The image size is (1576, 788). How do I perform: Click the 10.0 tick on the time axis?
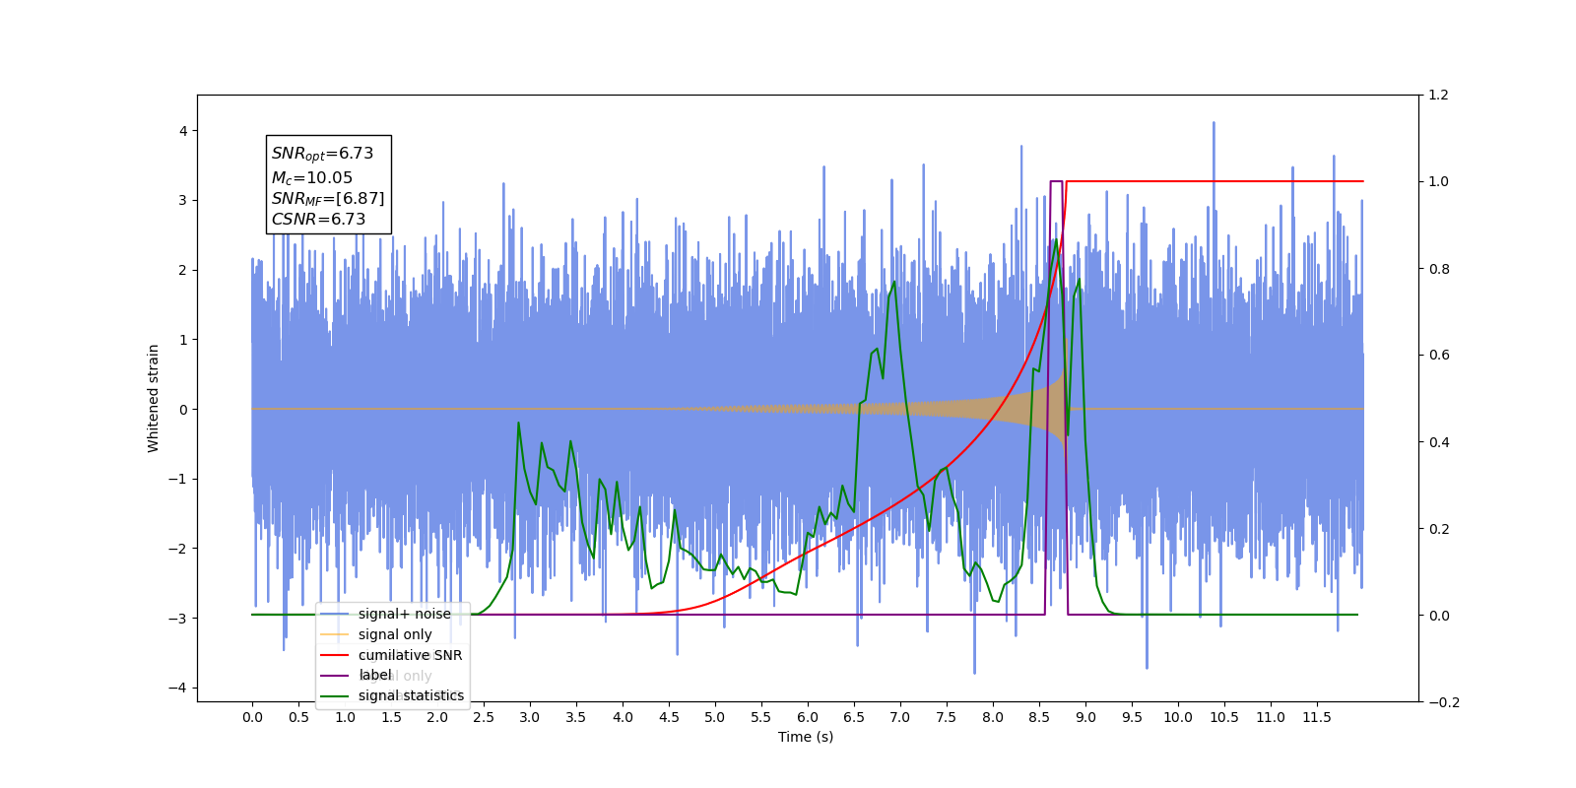1178,717
